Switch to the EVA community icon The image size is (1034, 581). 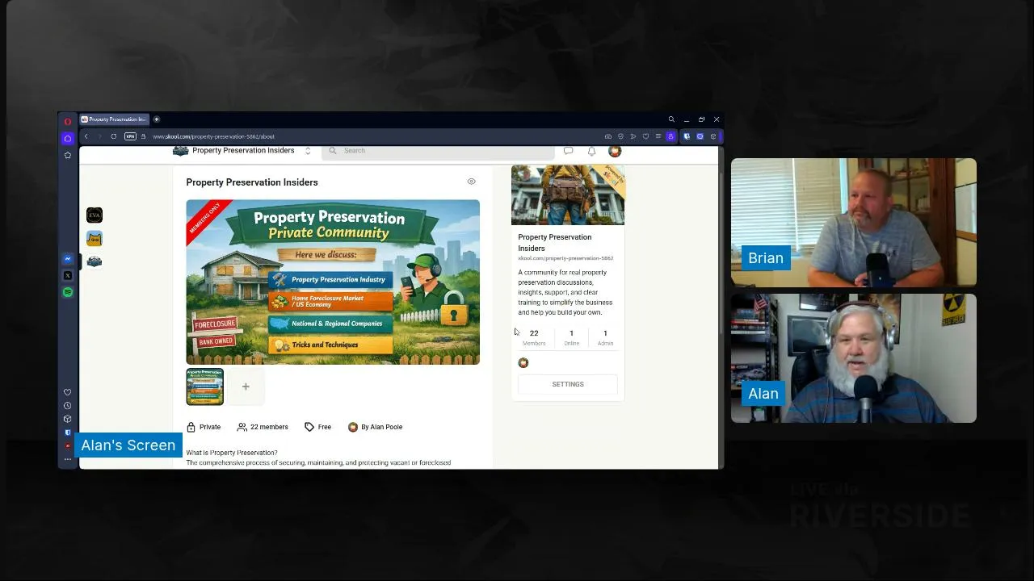(x=95, y=215)
